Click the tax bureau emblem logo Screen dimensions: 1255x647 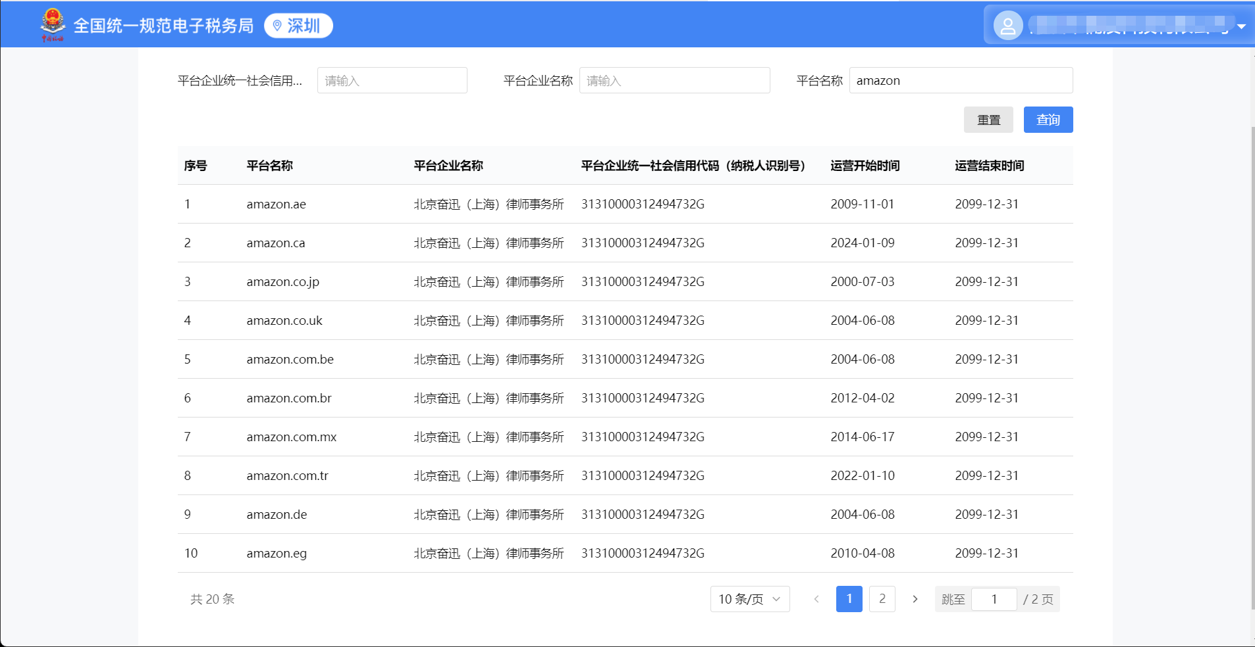[53, 24]
